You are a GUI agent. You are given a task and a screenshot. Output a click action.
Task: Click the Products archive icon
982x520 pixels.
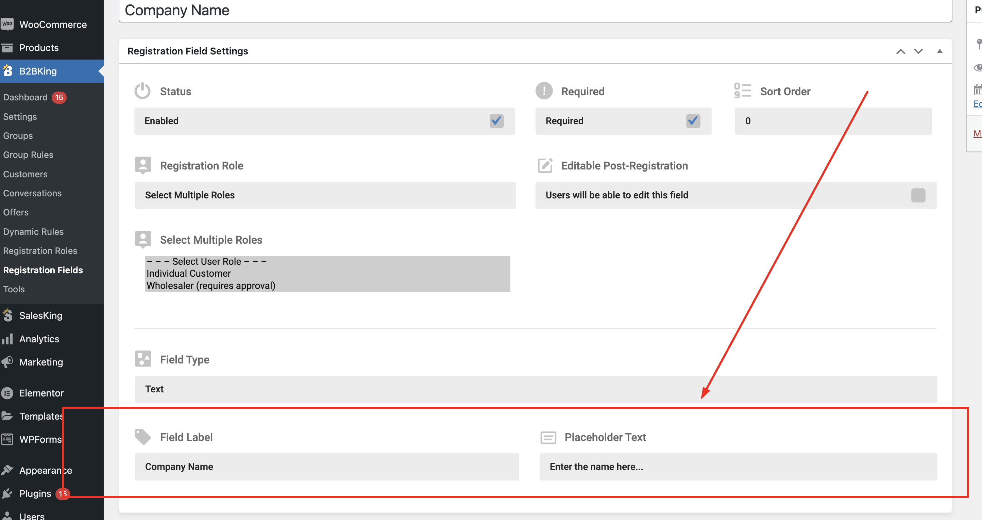point(7,48)
